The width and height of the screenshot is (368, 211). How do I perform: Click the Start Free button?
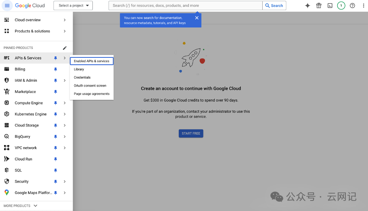[191, 133]
